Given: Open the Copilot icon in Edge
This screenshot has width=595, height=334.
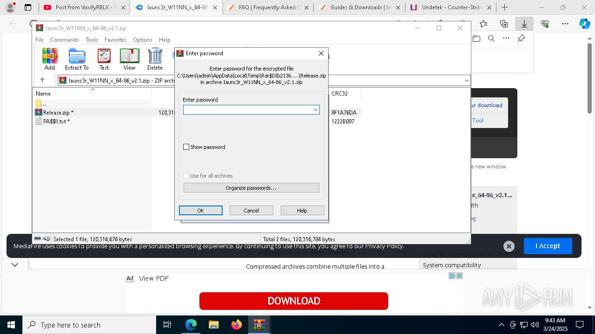Looking at the screenshot, I should pyautogui.click(x=585, y=24).
